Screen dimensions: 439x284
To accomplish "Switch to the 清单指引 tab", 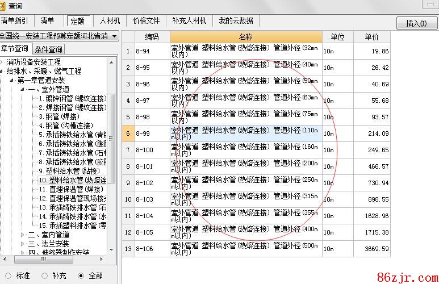I will pyautogui.click(x=14, y=20).
